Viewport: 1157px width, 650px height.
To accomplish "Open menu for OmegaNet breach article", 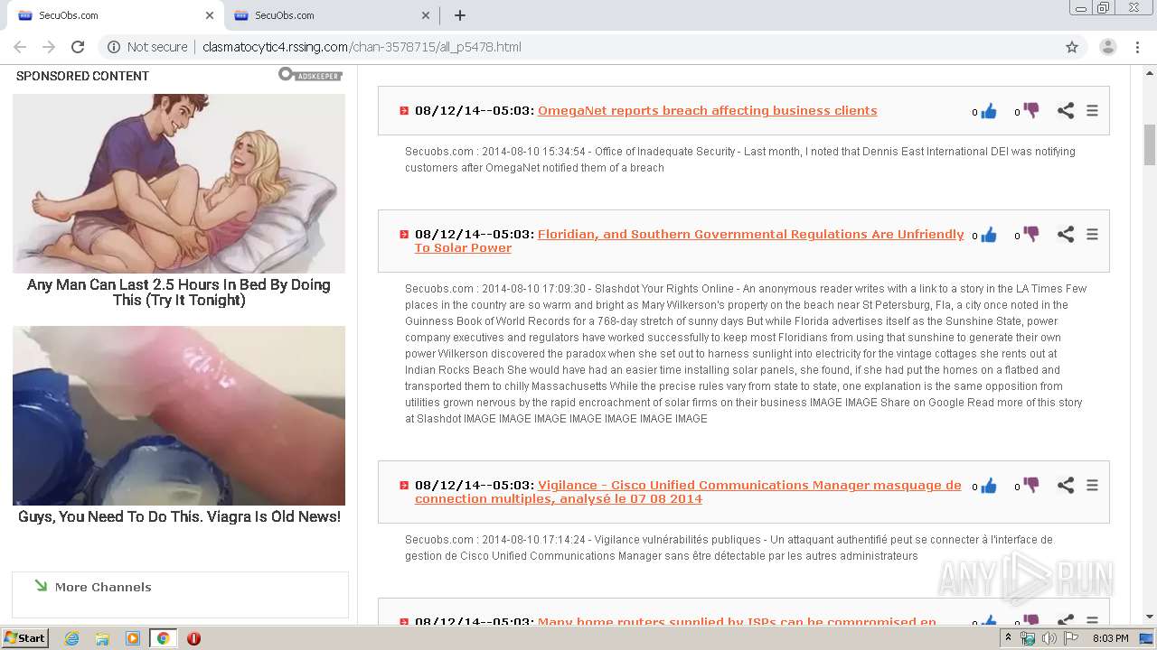I will point(1092,110).
